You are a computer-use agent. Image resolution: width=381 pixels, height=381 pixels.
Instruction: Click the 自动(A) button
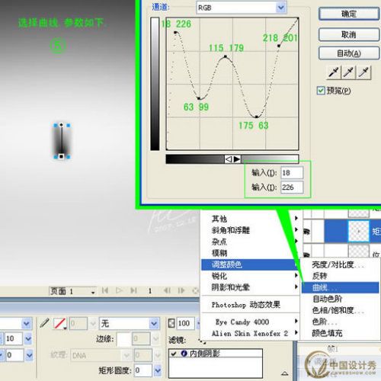click(x=348, y=53)
